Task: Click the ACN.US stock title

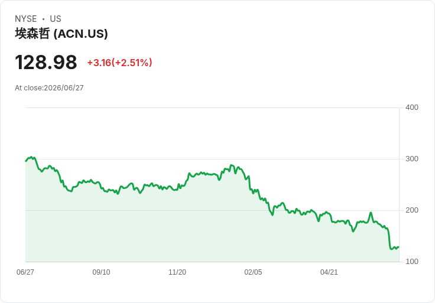Action: [61, 34]
